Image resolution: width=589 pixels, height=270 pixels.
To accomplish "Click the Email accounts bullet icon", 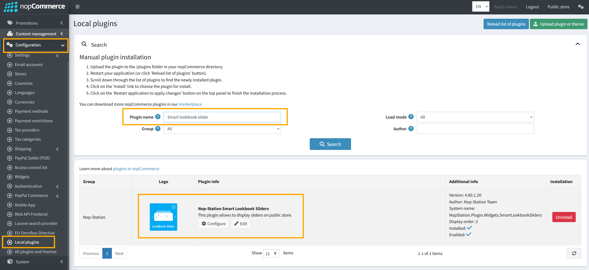I will point(10,65).
